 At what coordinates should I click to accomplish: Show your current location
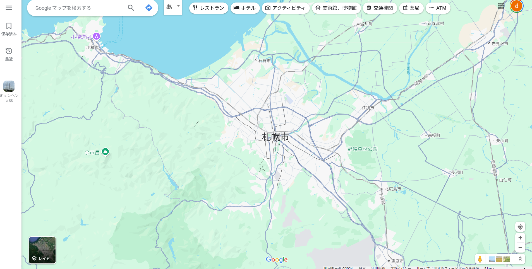click(520, 227)
